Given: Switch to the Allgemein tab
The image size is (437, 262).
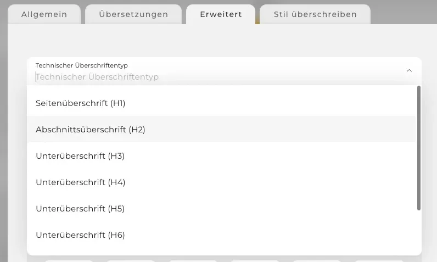Looking at the screenshot, I should (44, 14).
